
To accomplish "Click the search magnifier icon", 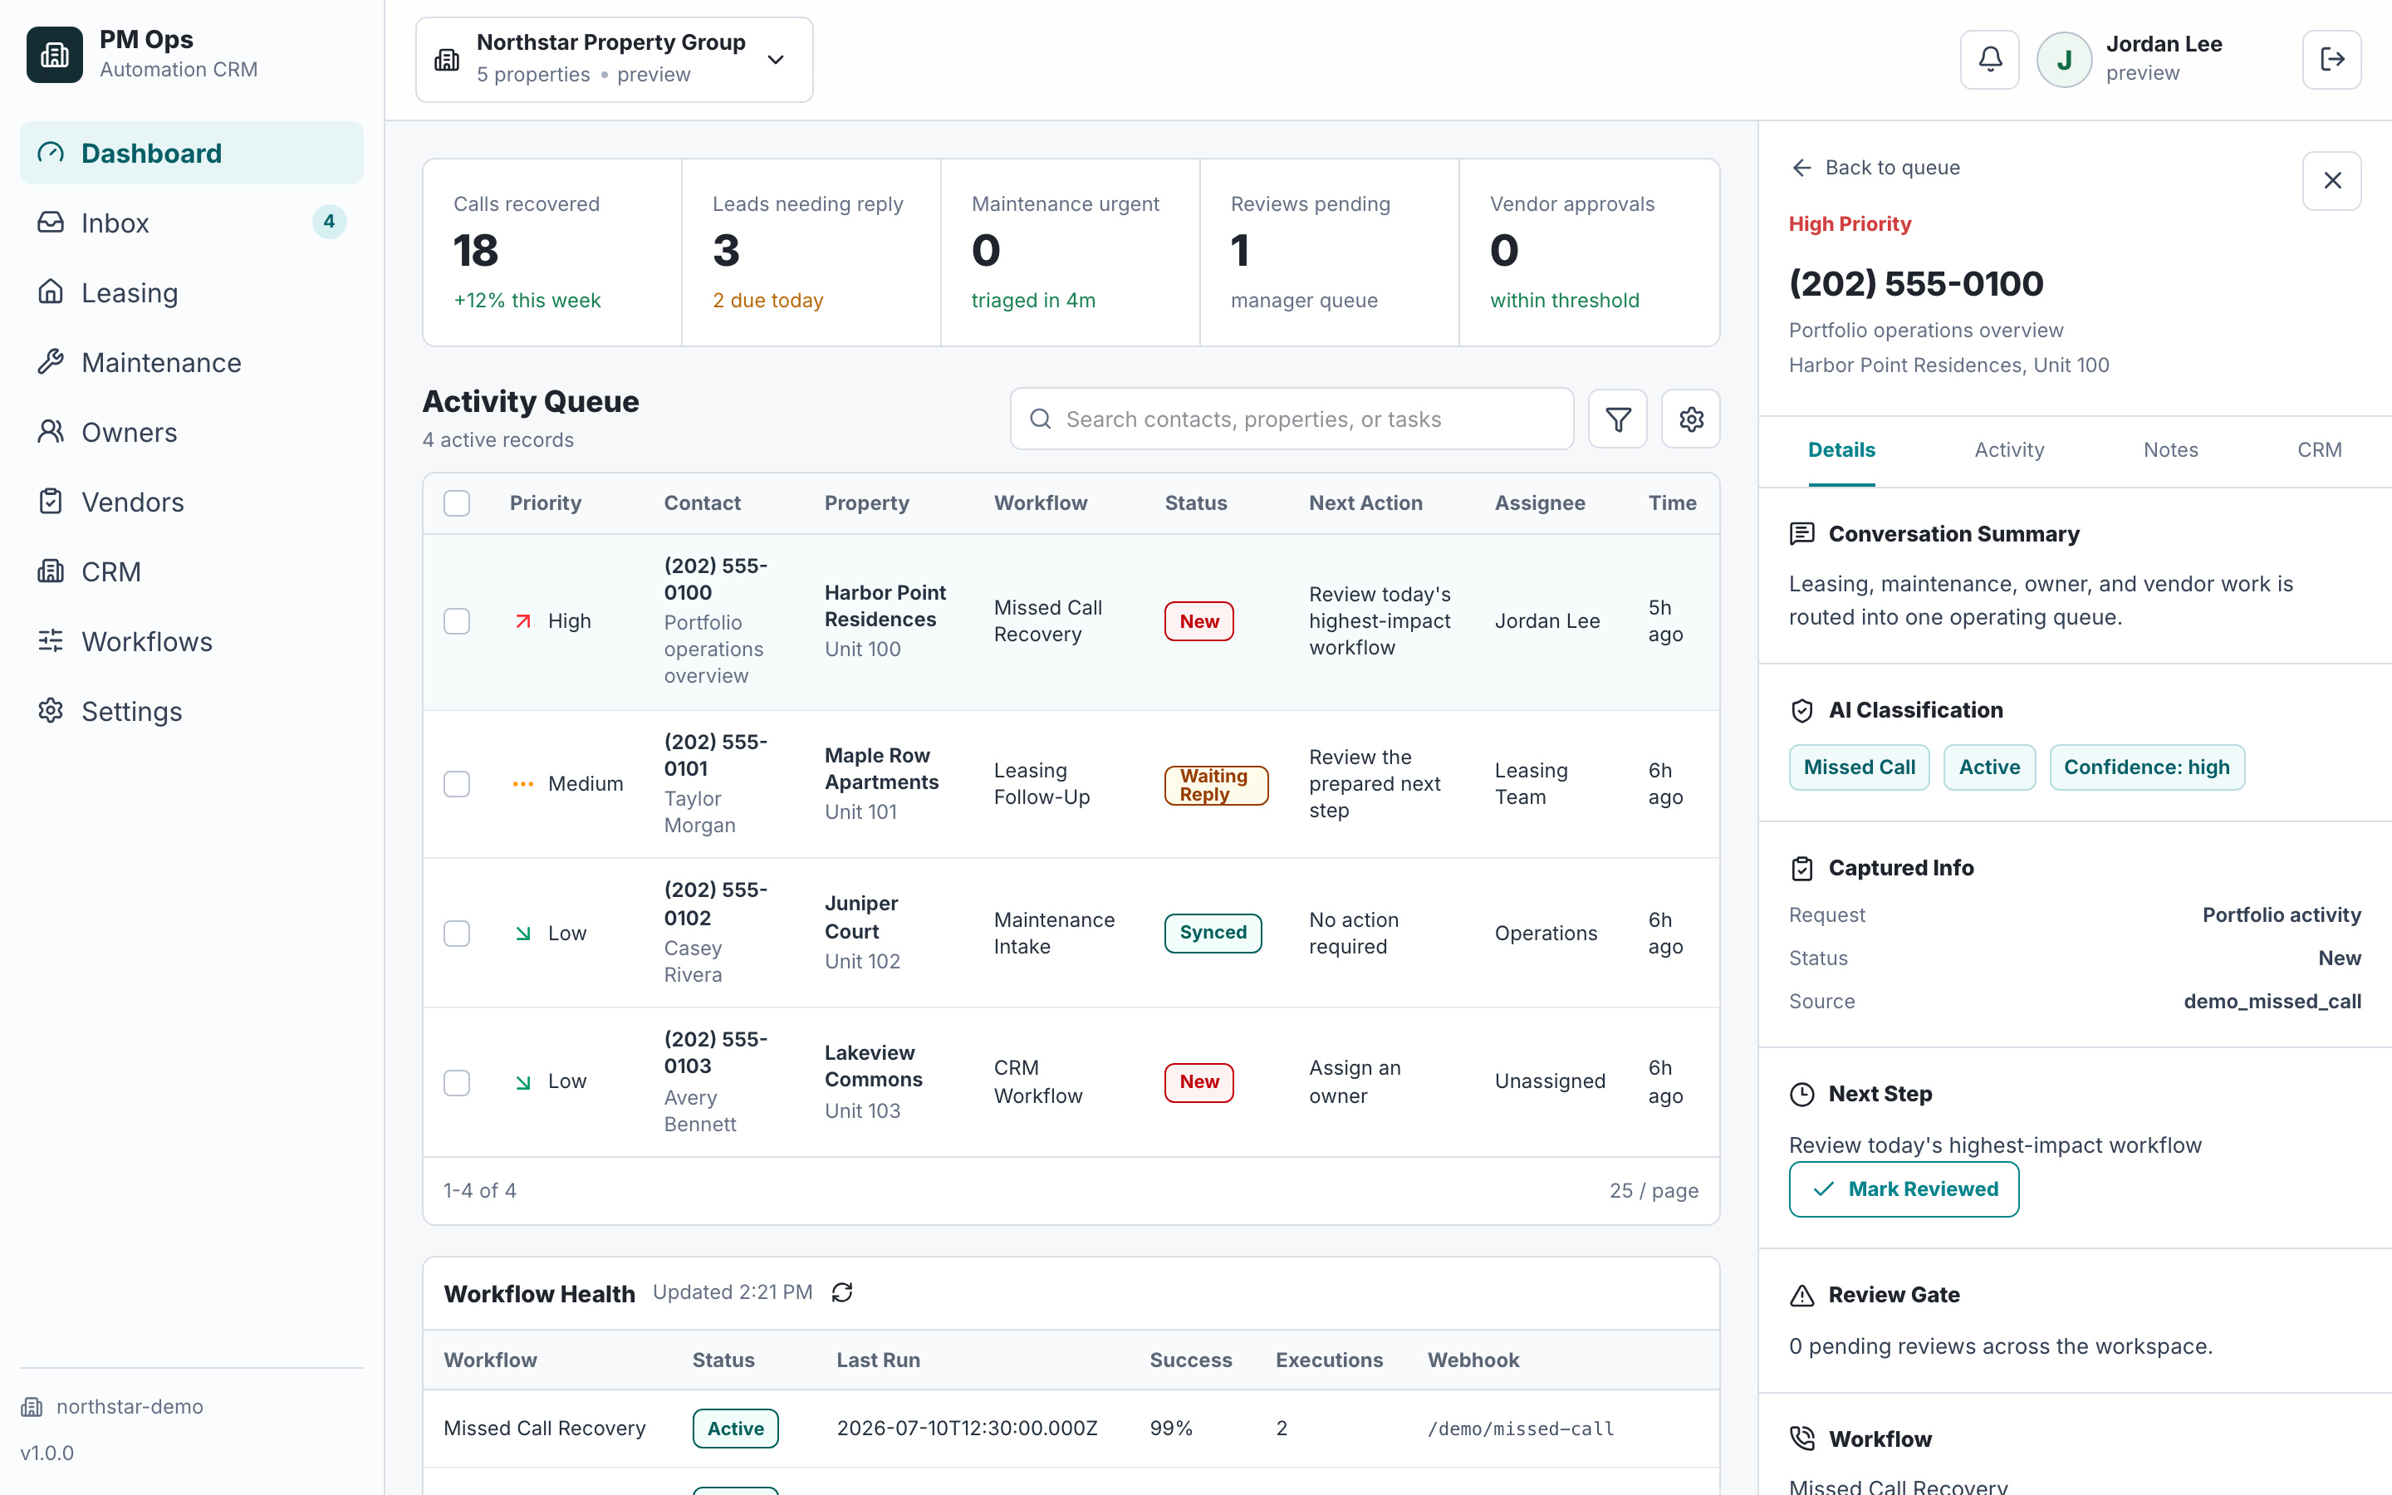I will point(1040,419).
